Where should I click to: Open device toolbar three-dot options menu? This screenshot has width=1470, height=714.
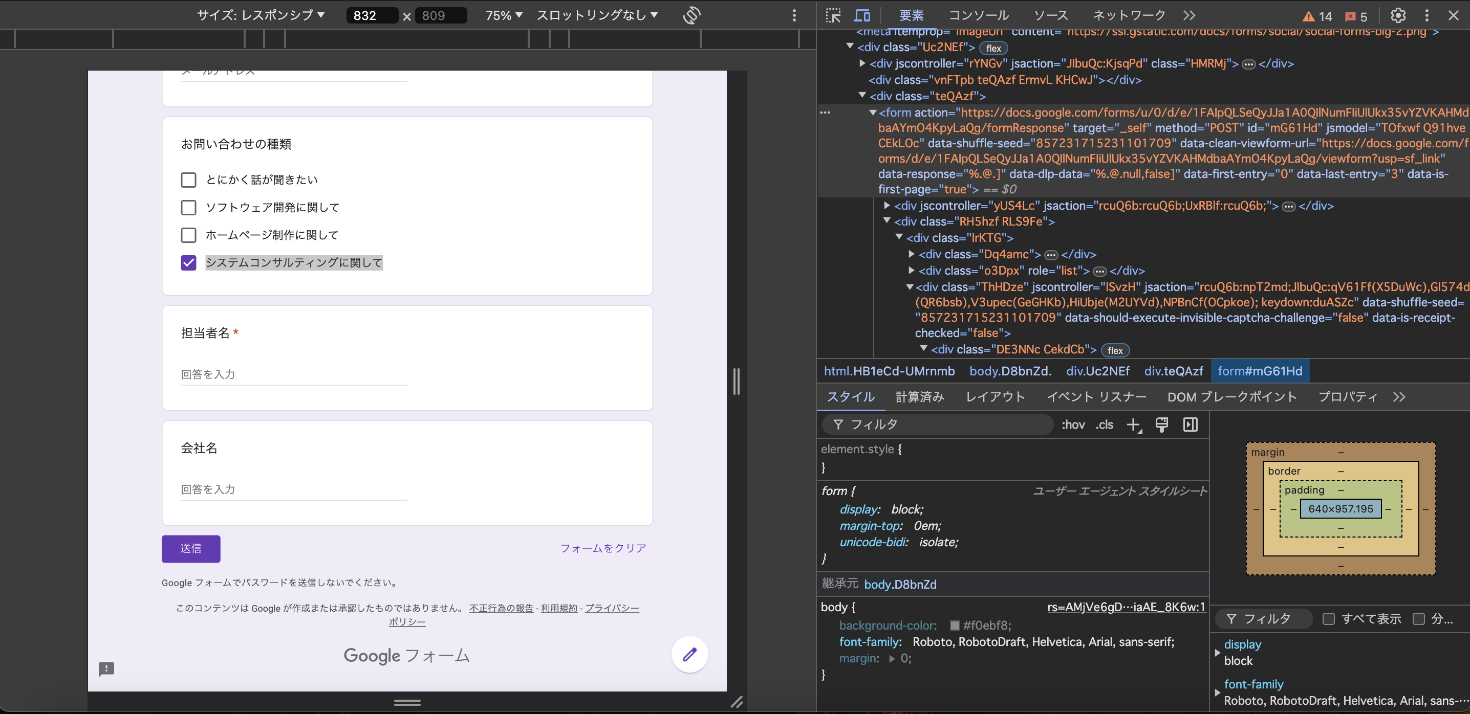(x=794, y=15)
